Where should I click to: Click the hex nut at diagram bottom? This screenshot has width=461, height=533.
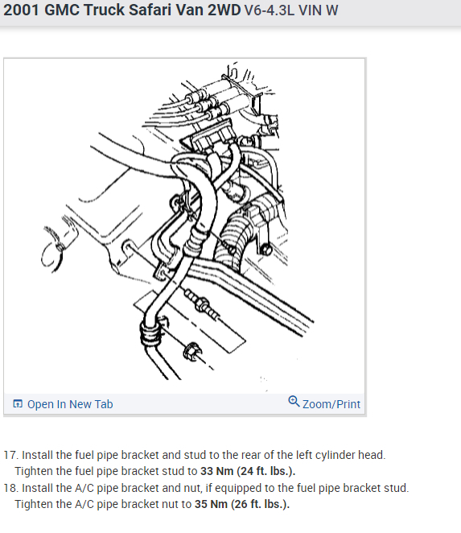tap(191, 352)
